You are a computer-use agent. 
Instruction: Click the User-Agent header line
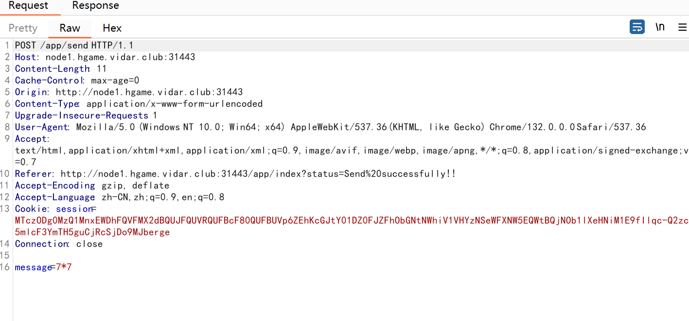click(x=330, y=127)
